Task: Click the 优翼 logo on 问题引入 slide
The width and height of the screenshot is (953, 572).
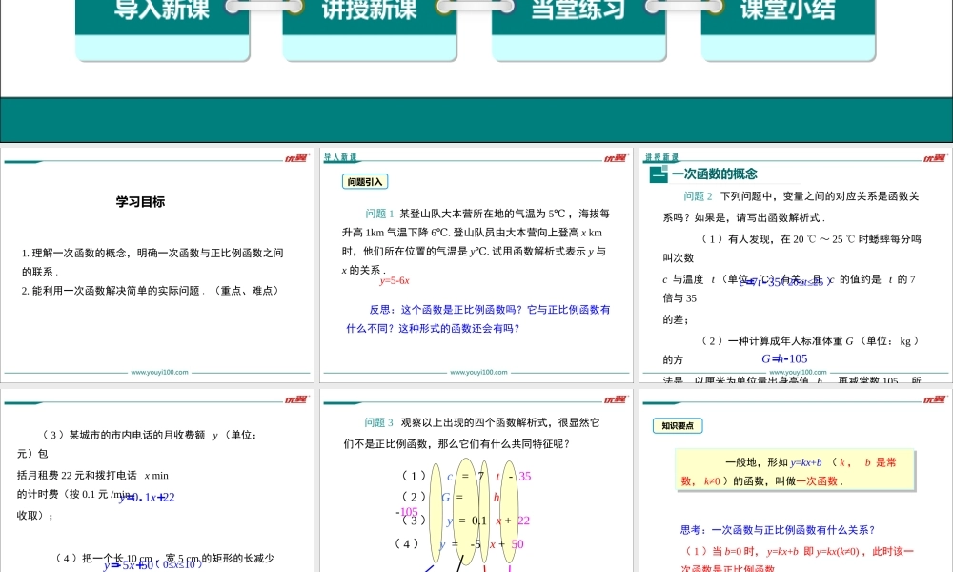Action: 615,159
